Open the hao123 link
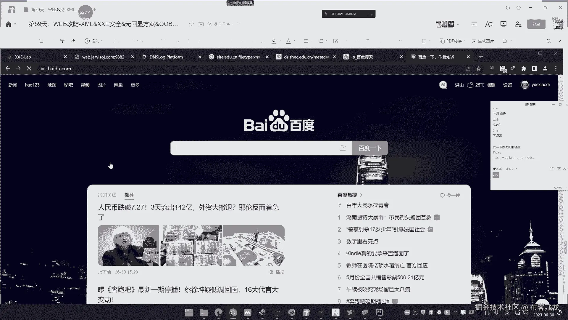The image size is (568, 320). click(32, 85)
